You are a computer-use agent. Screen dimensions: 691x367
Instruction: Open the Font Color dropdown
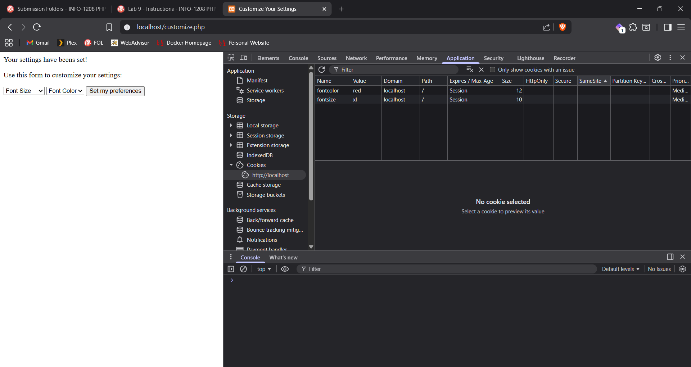click(65, 91)
